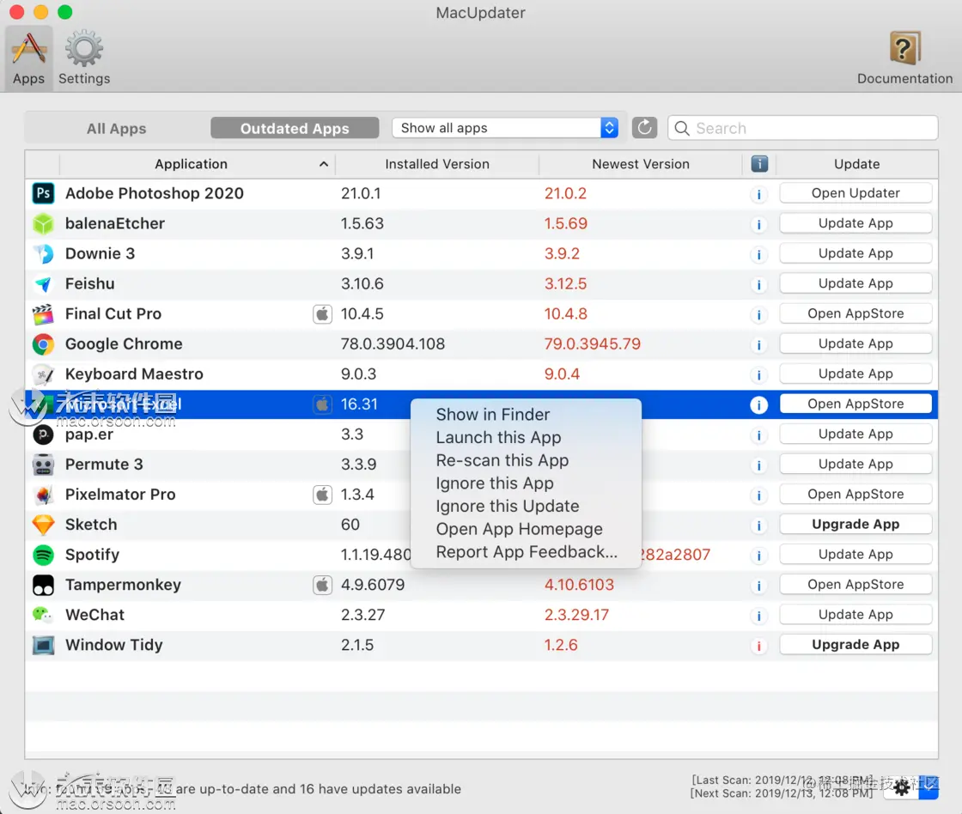
Task: Click Upgrade App for Window Tidy
Action: tap(855, 645)
